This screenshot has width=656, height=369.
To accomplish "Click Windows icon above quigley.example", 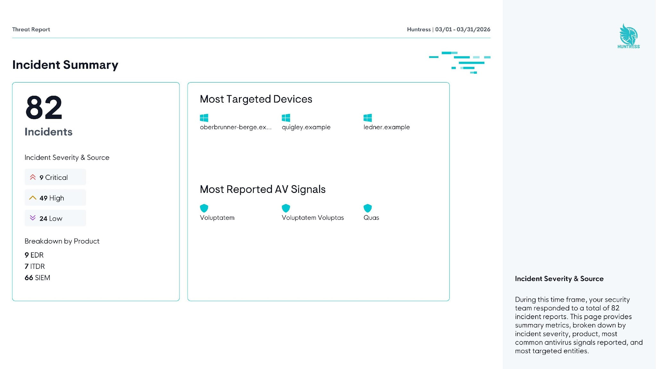I will tap(286, 118).
